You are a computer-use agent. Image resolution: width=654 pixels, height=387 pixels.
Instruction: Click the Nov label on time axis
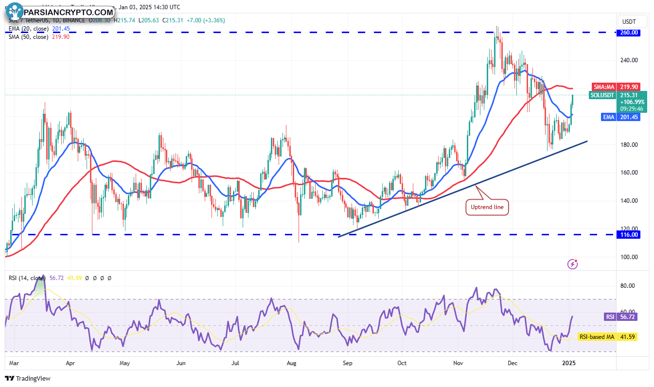(x=458, y=363)
